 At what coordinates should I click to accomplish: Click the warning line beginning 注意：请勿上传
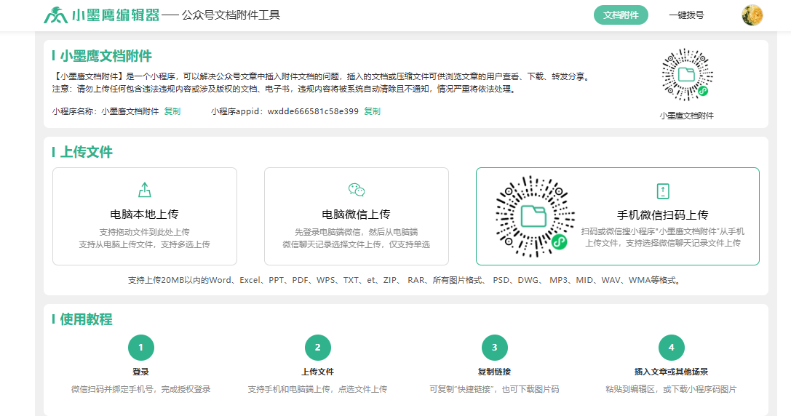[285, 89]
